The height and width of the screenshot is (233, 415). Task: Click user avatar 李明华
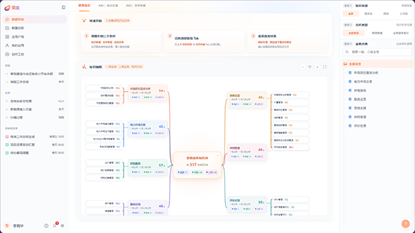pyautogui.click(x=7, y=225)
